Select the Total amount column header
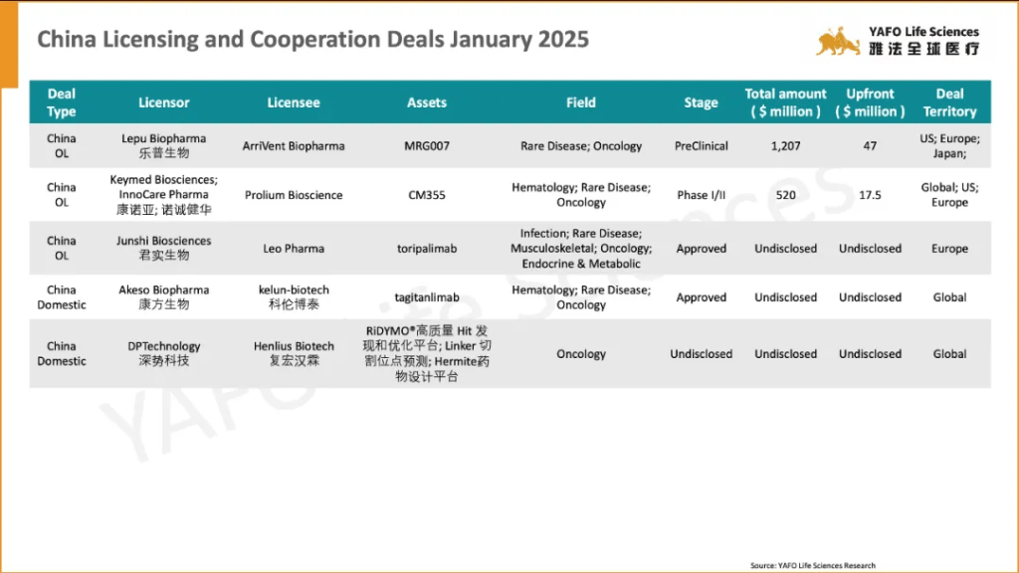Viewport: 1019px width, 573px height. point(785,102)
